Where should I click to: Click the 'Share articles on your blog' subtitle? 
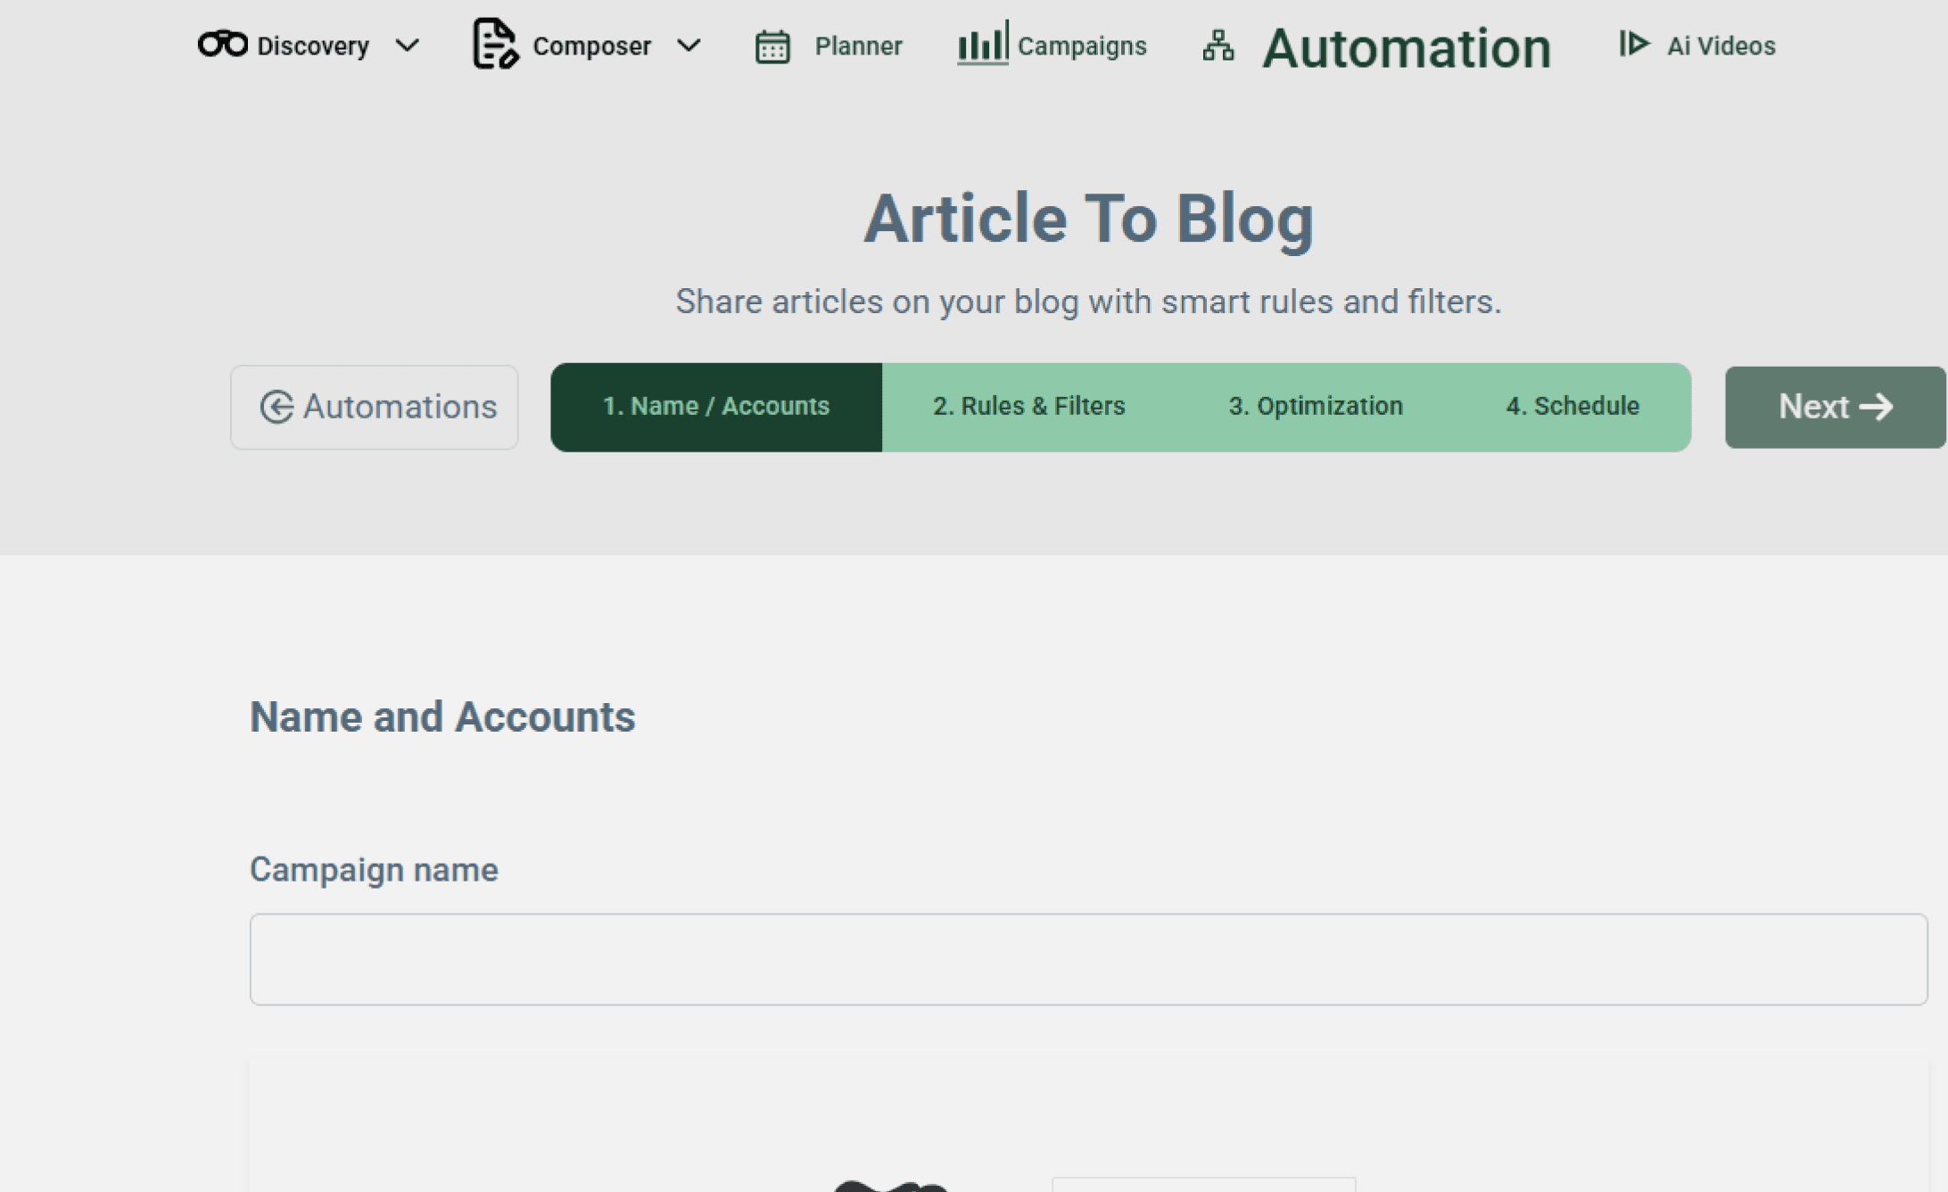(1088, 302)
